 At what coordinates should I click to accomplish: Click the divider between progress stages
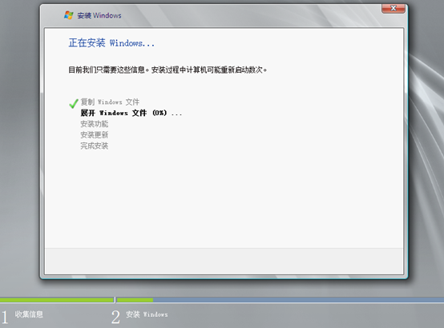tap(115, 300)
